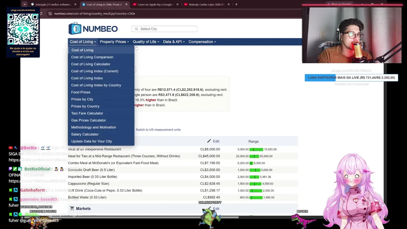Expand the Compensation dropdown
Viewport: 407px width, 229px height.
202,42
